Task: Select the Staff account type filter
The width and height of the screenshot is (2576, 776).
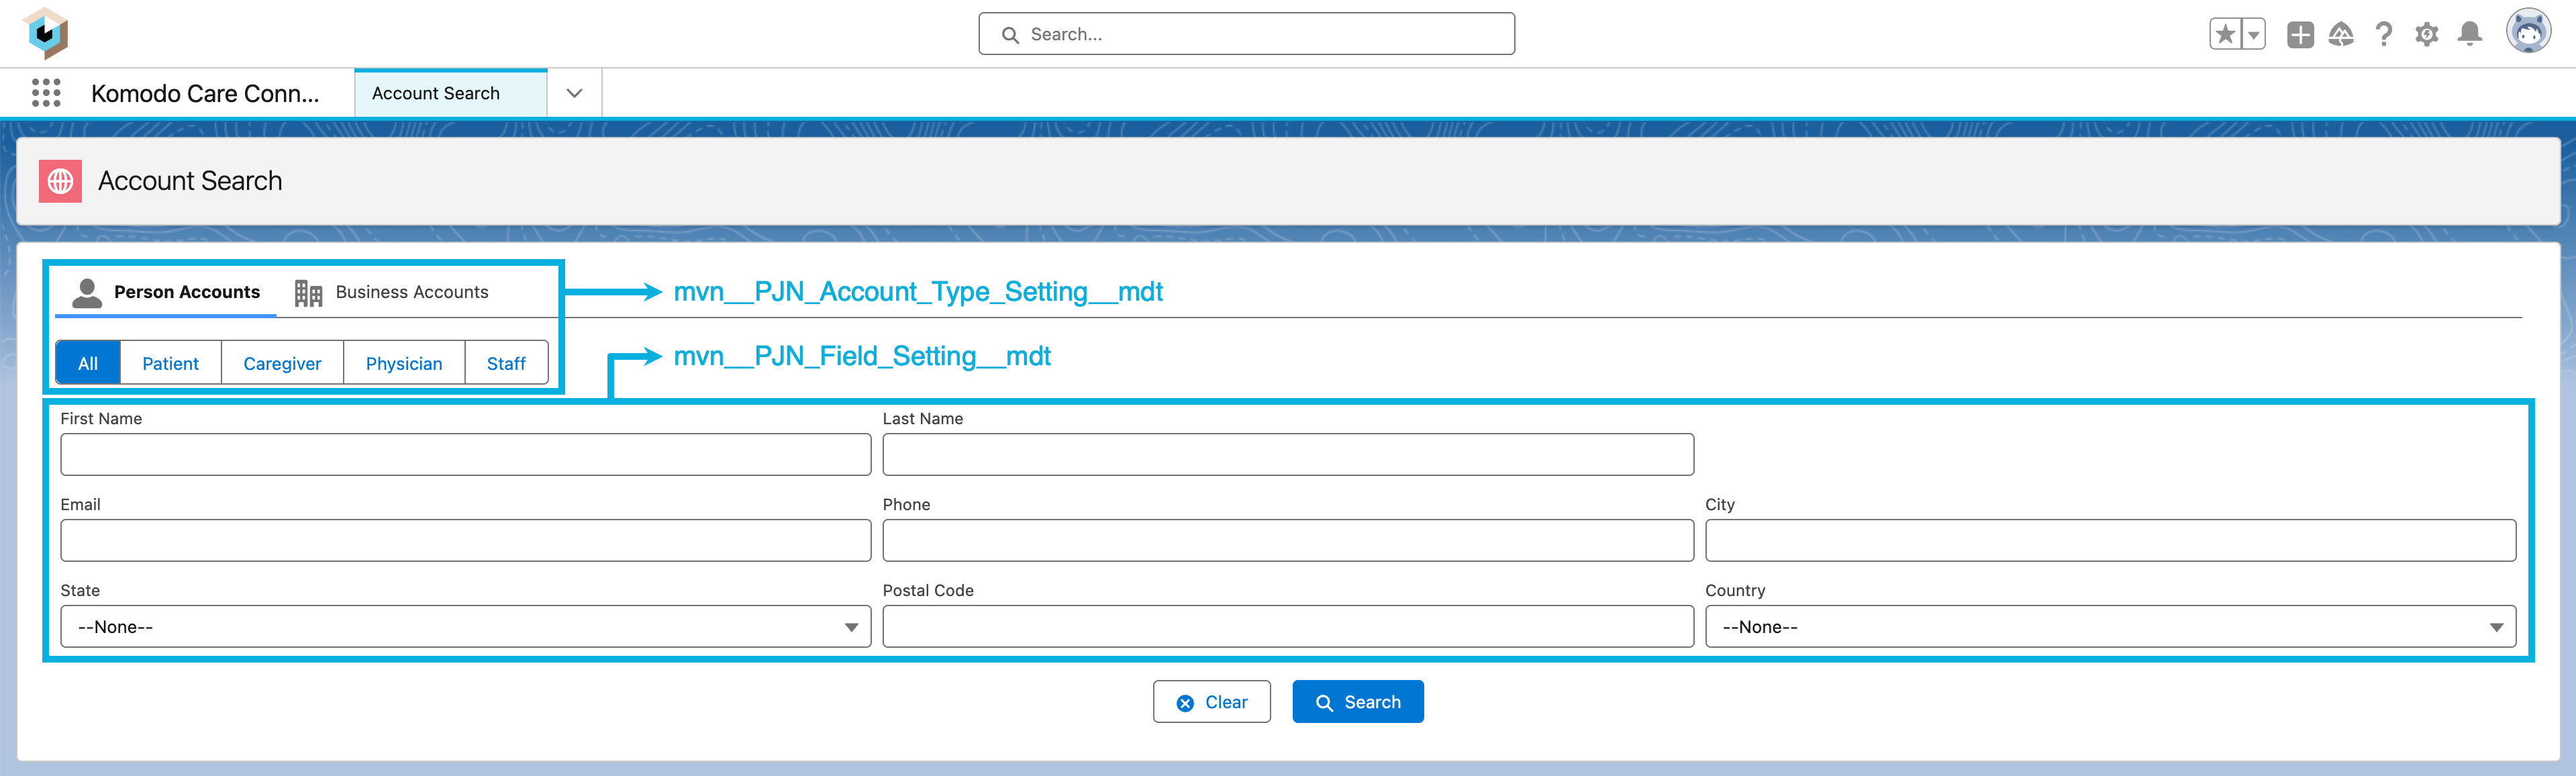Action: click(x=506, y=363)
